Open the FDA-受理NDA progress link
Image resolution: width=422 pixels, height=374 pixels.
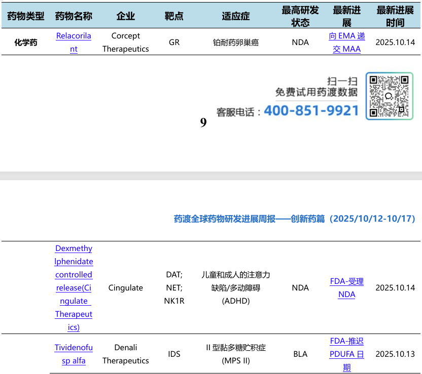point(346,288)
